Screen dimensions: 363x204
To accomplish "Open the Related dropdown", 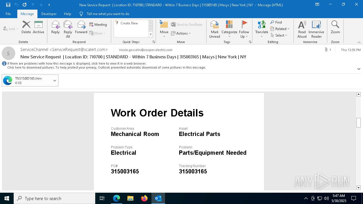I will coord(280,29).
